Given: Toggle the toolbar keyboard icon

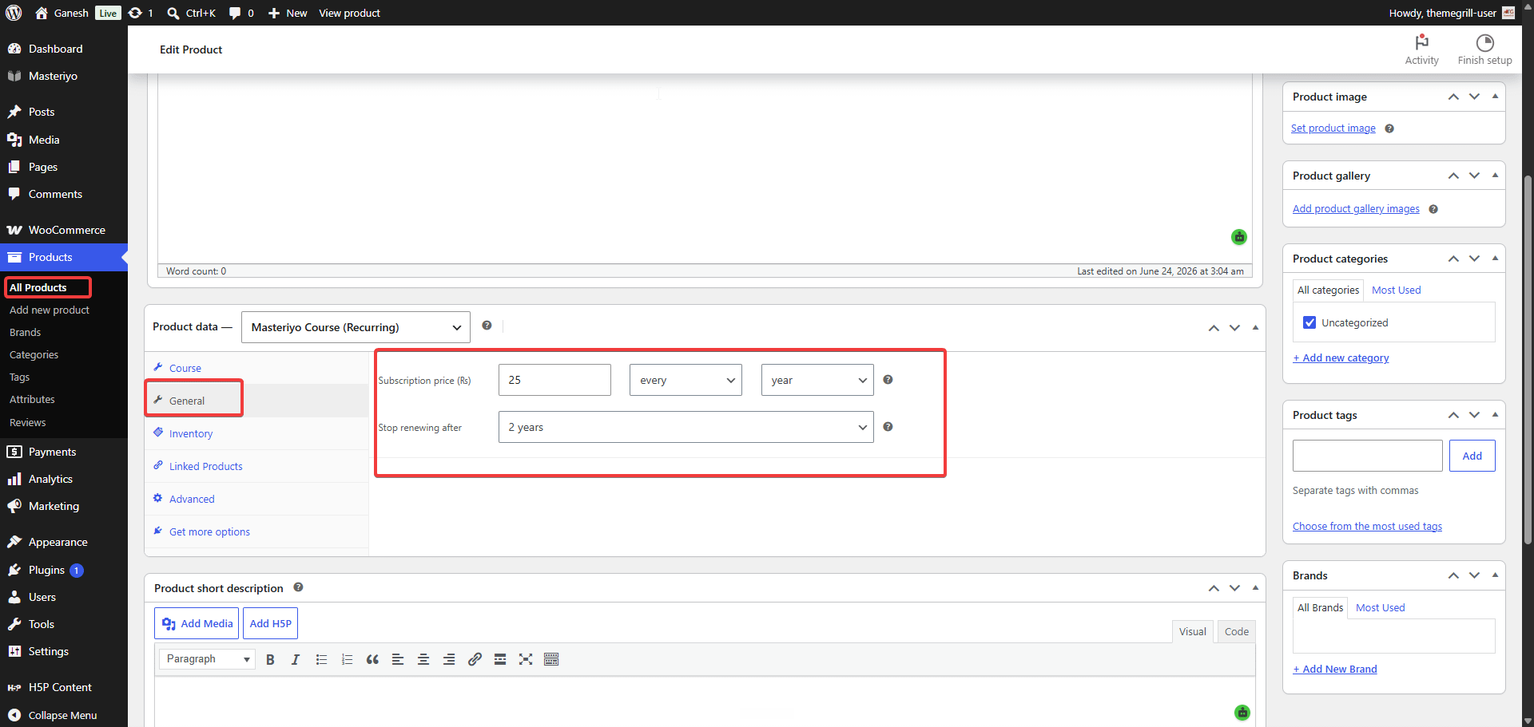Looking at the screenshot, I should click(x=551, y=659).
